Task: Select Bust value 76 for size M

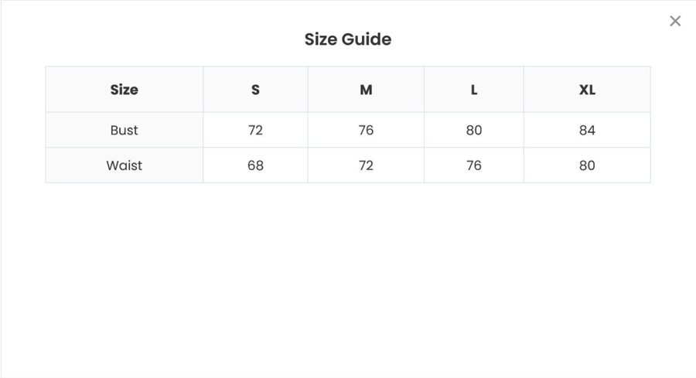Action: pyautogui.click(x=366, y=130)
